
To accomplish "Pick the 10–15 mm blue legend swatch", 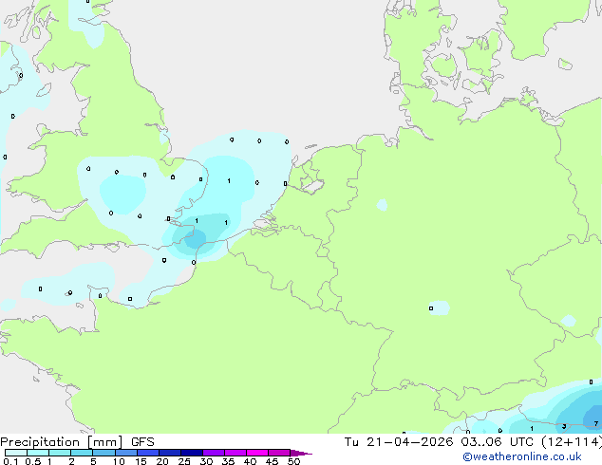I will click(x=125, y=453).
